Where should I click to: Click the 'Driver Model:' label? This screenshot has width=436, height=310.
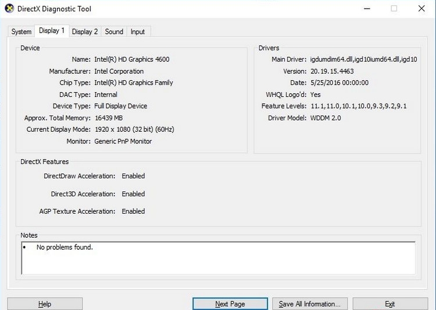(x=287, y=118)
